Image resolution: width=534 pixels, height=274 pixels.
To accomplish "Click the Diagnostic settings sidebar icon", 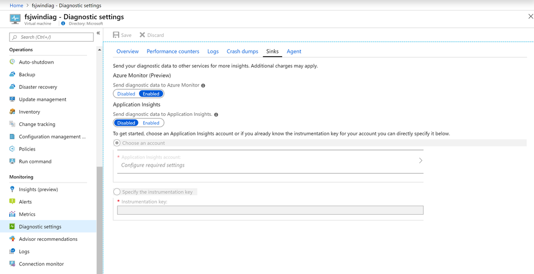I will (12, 226).
